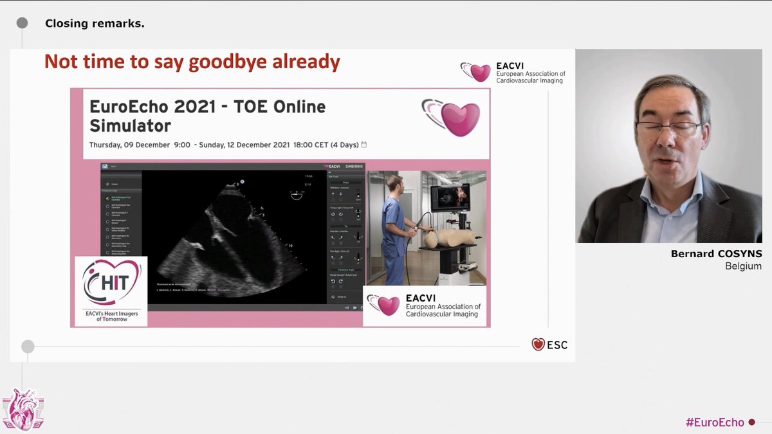Click the 'Closing remarks.' heading text
The image size is (772, 434).
pos(95,24)
